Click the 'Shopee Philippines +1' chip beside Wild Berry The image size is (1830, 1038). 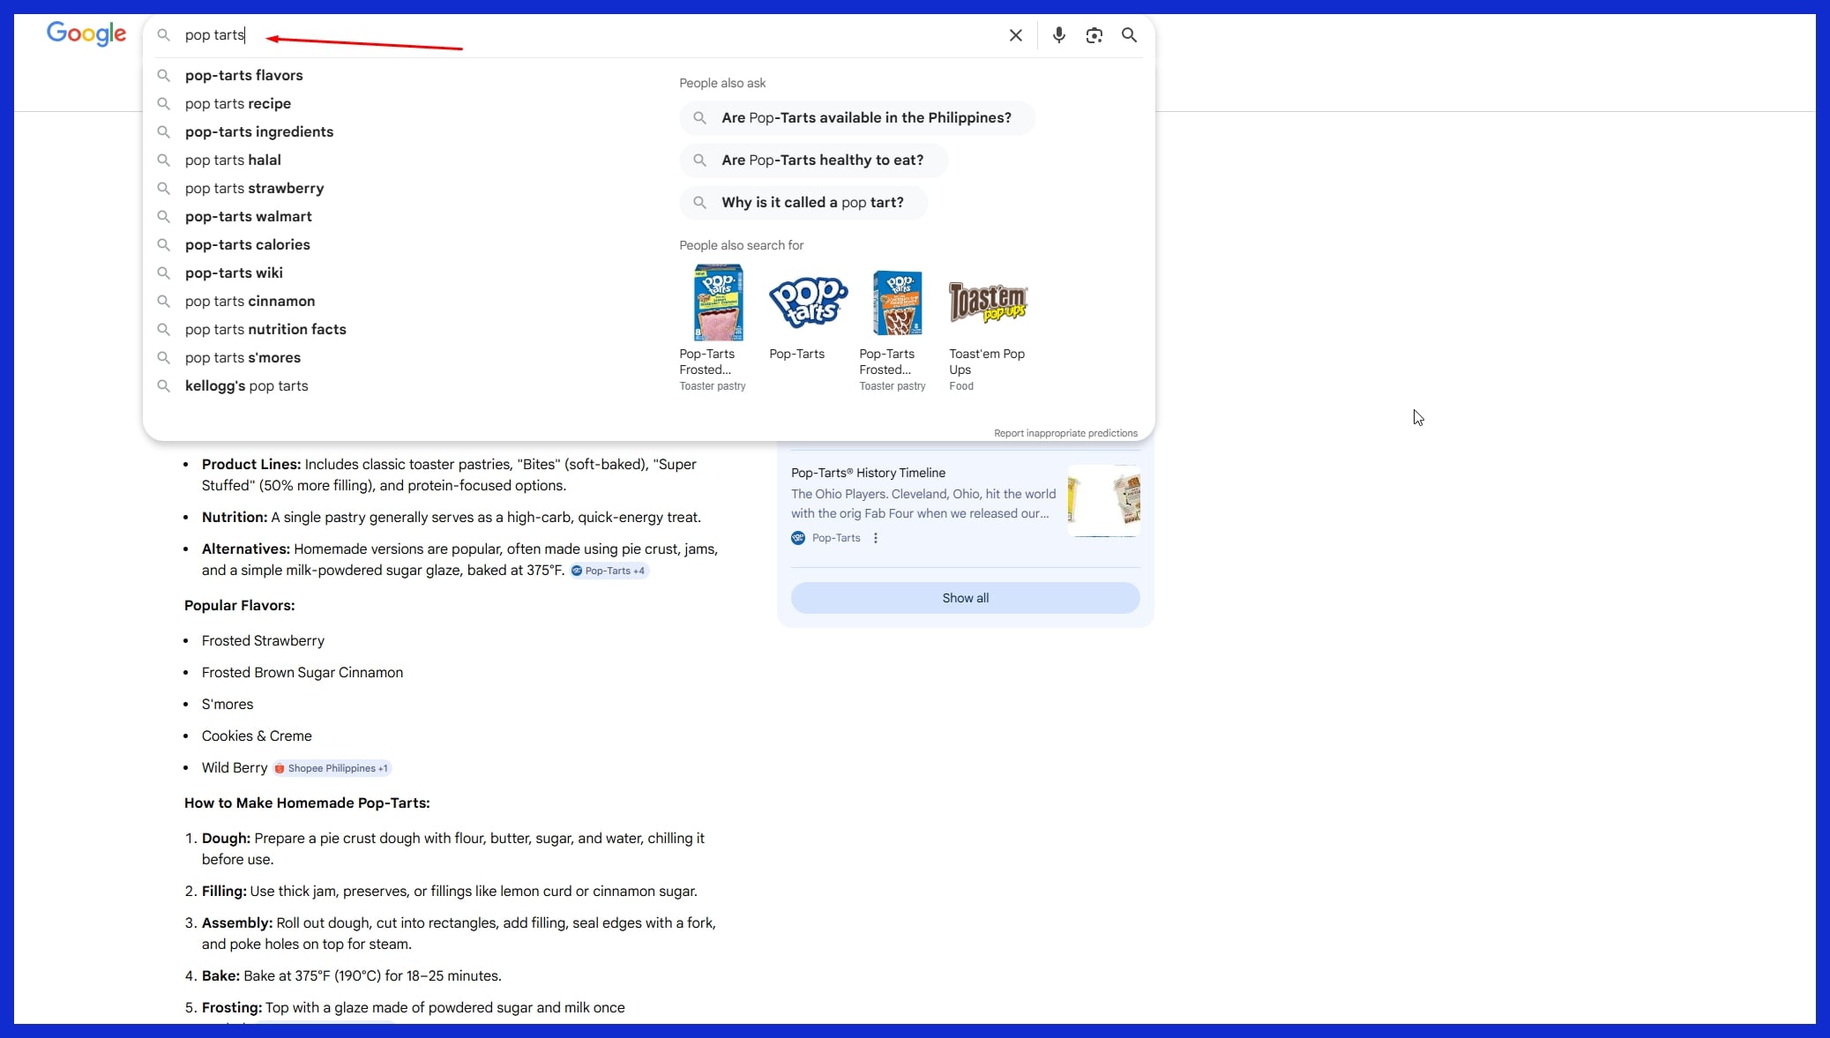(x=332, y=768)
